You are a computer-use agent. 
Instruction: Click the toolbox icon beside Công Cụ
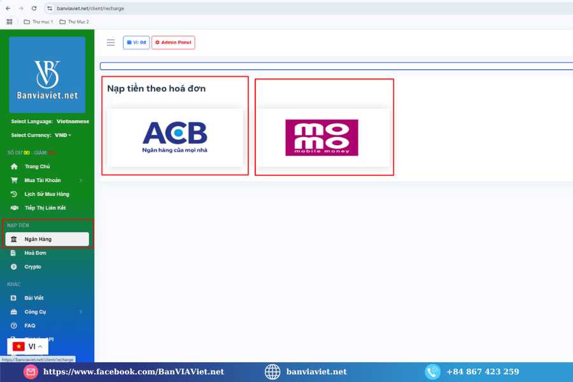(x=14, y=312)
